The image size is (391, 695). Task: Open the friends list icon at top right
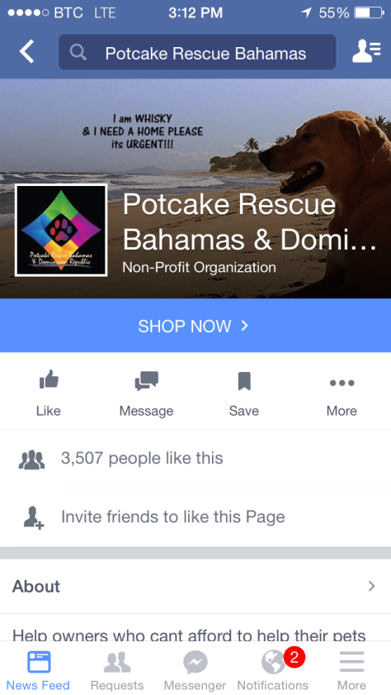point(366,51)
